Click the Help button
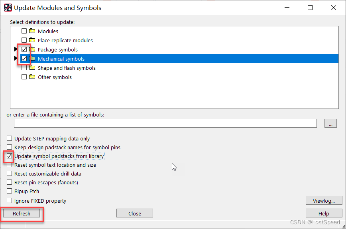Screen dimensions: 346x229 pos(324,213)
